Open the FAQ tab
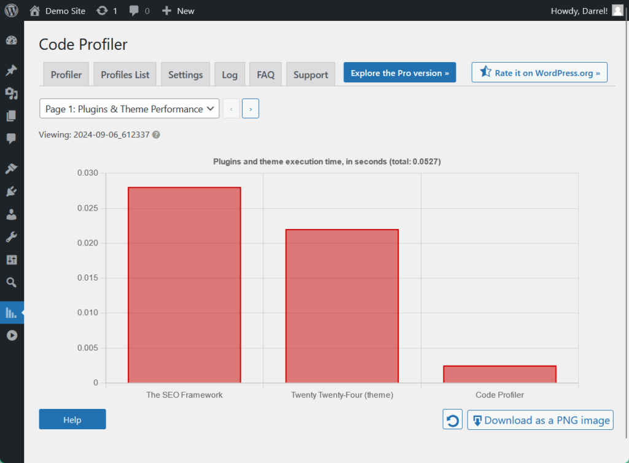The image size is (629, 463). tap(265, 74)
